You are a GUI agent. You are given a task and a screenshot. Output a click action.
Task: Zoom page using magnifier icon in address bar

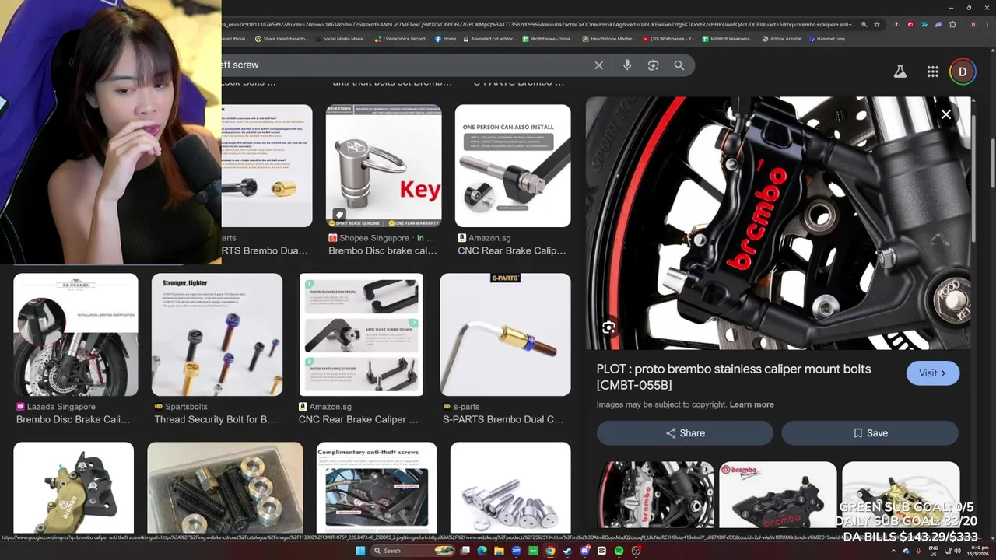[864, 24]
